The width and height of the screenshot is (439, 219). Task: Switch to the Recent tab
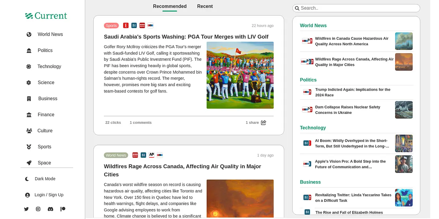pyautogui.click(x=205, y=6)
